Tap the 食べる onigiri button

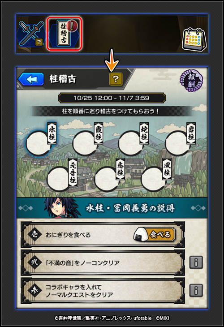point(155,235)
